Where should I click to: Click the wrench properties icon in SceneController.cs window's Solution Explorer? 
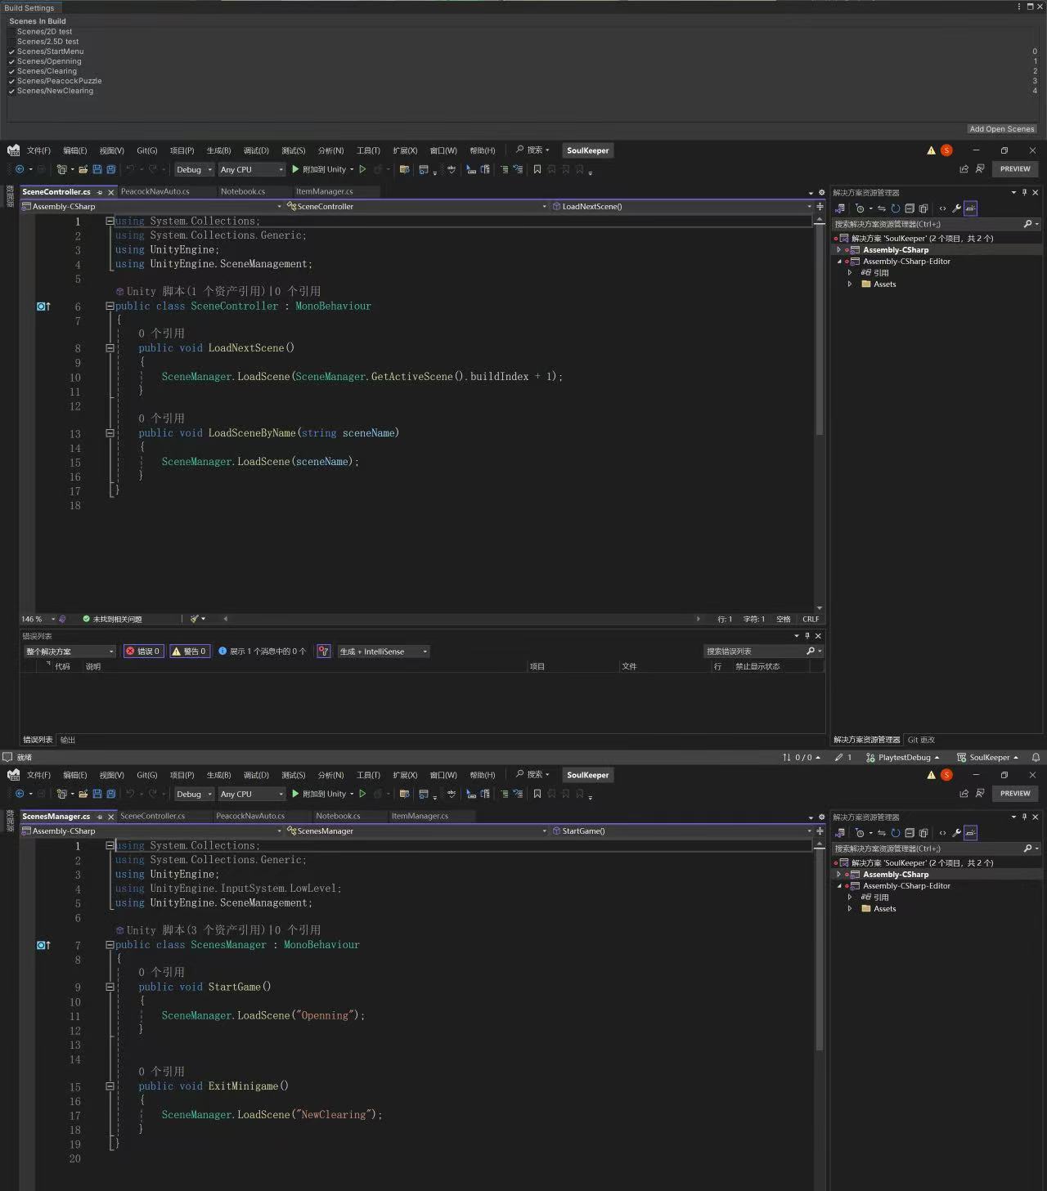coord(956,208)
